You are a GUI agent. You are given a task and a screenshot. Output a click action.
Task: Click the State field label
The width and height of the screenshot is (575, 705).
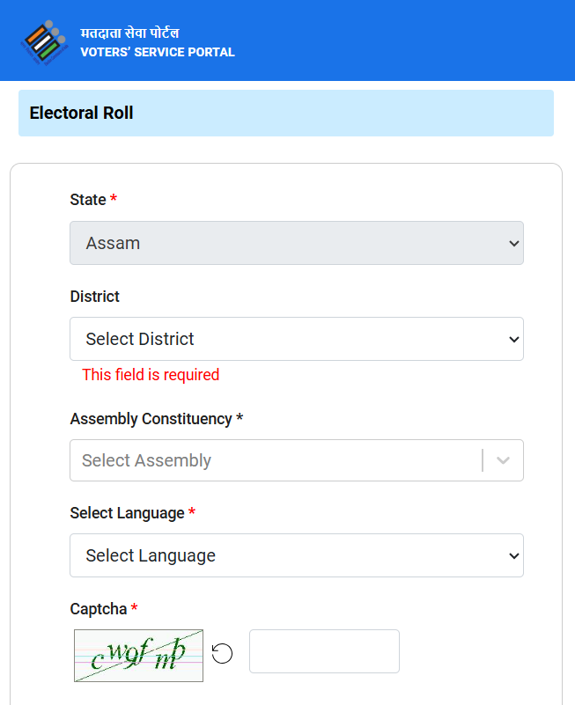coord(88,199)
